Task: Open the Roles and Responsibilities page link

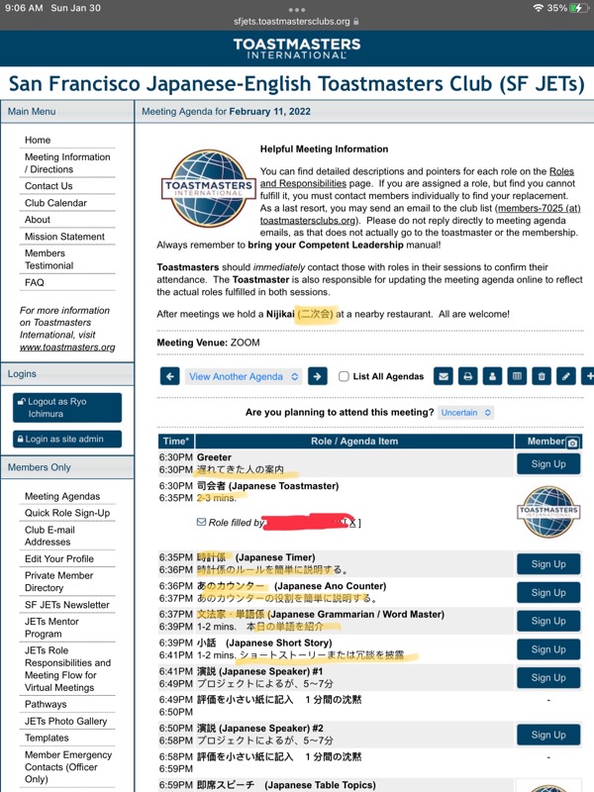Action: 303,183
